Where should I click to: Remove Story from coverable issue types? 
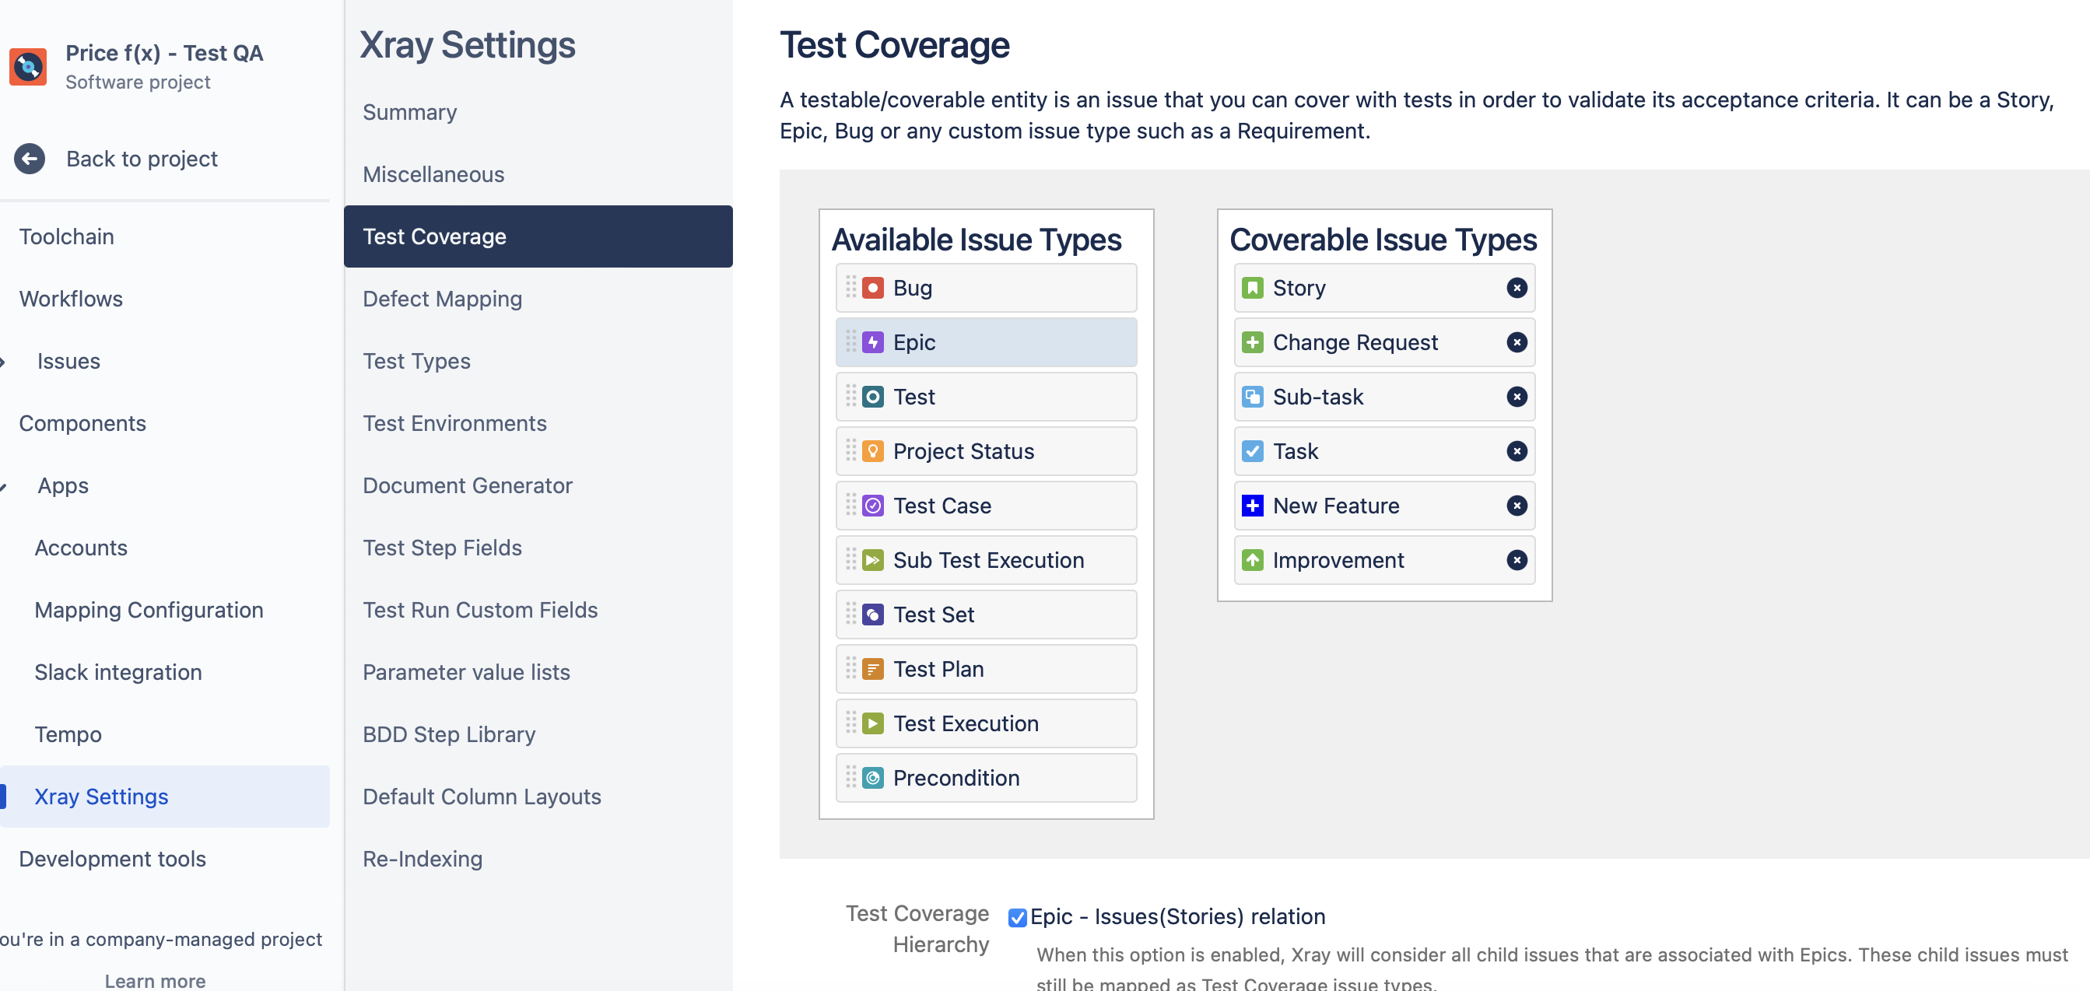point(1517,288)
